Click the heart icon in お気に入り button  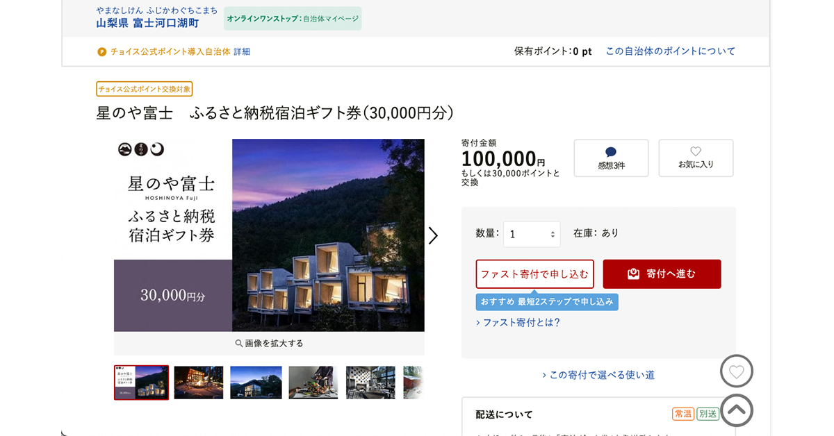point(696,151)
